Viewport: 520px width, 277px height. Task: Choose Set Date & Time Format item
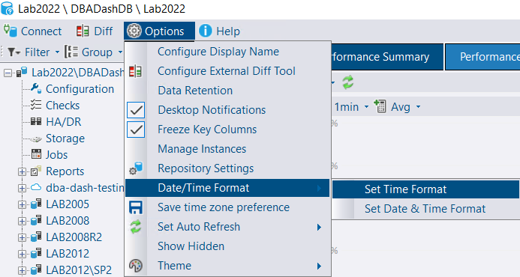click(425, 209)
